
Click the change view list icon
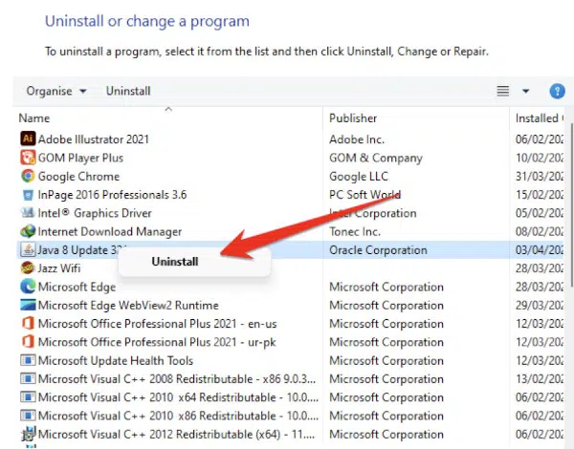502,91
